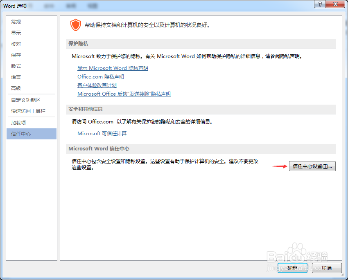Viewport: 348px width, 280px height.
Task: Select the 校对 category in sidebar
Action: coord(16,44)
